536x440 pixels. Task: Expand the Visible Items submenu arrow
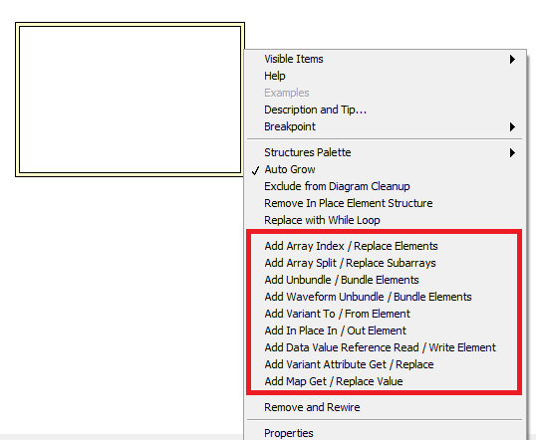512,59
